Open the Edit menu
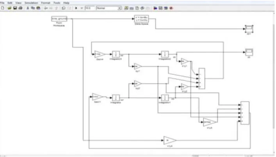The height and width of the screenshot is (157, 276). (10, 3)
